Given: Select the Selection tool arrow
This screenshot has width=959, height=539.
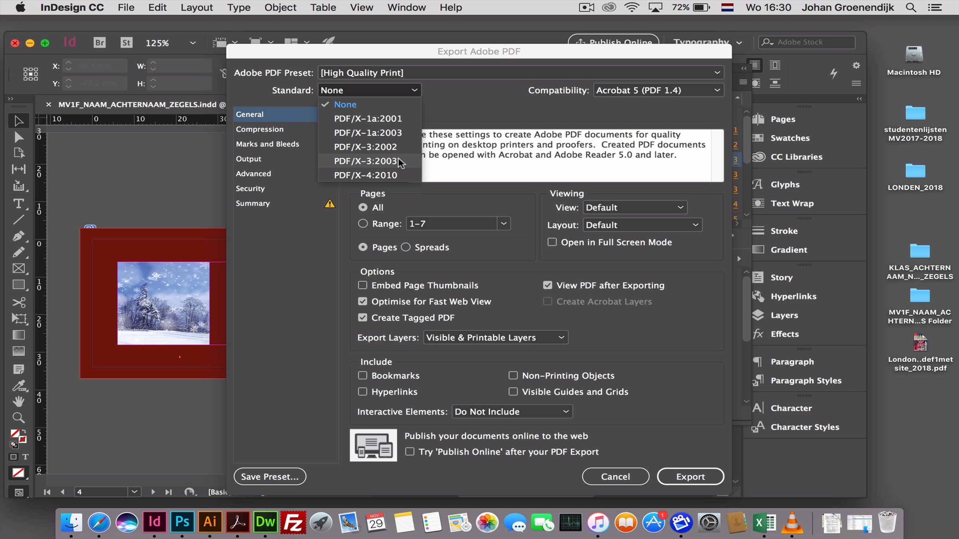Looking at the screenshot, I should pyautogui.click(x=18, y=121).
